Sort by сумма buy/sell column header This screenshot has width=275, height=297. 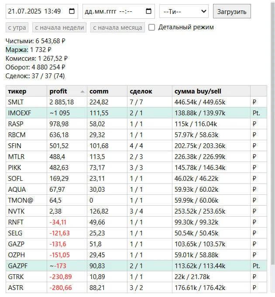[x=211, y=91]
